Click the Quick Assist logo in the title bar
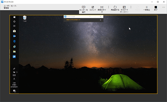This screenshot has width=167, height=102. click(2, 2)
